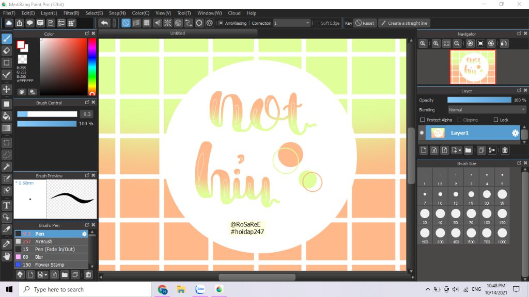The height and width of the screenshot is (297, 529).
Task: Fit canvas to window in Navigator
Action: point(446,43)
